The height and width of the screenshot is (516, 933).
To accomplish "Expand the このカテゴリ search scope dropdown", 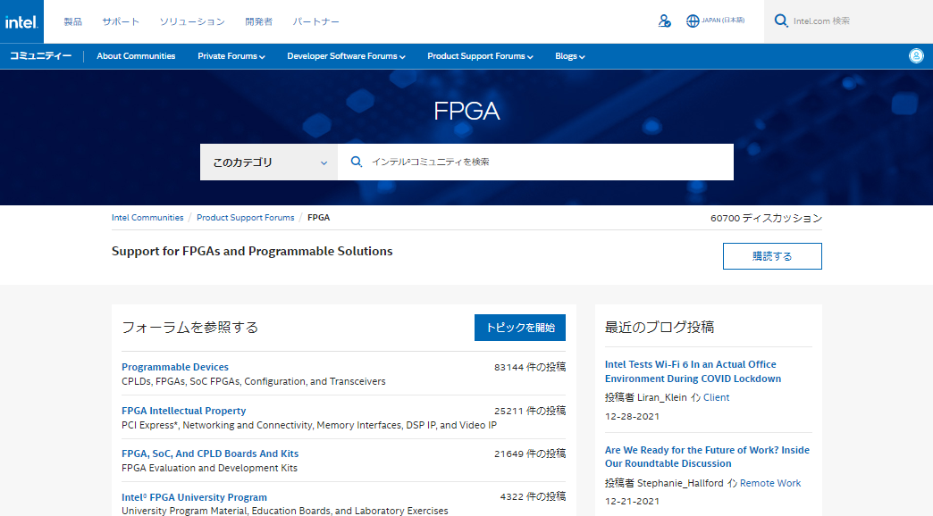I will tap(269, 162).
